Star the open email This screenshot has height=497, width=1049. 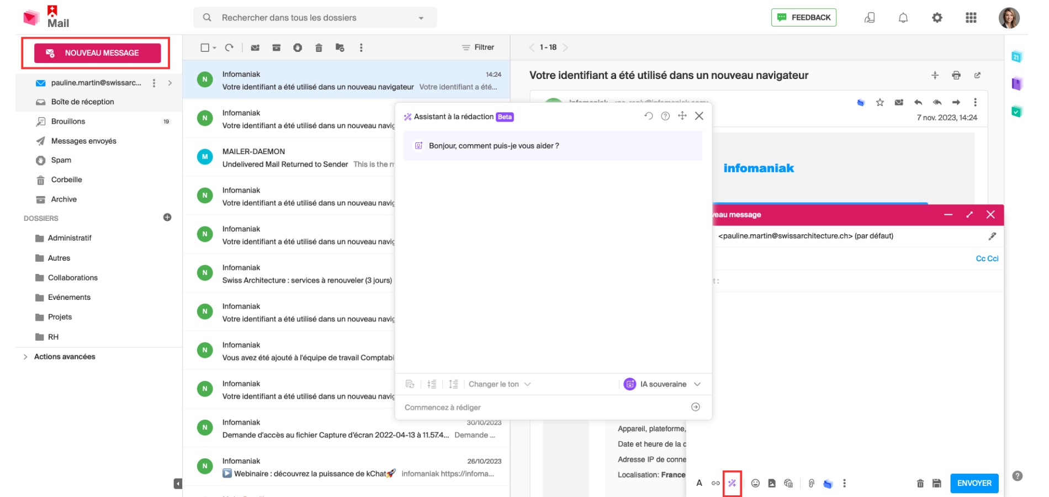pyautogui.click(x=880, y=102)
